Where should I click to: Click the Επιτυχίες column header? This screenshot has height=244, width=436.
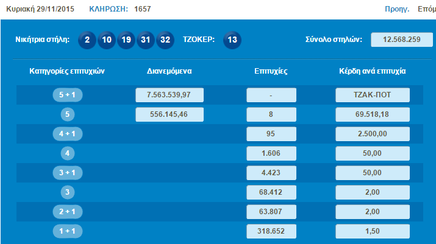(x=271, y=71)
